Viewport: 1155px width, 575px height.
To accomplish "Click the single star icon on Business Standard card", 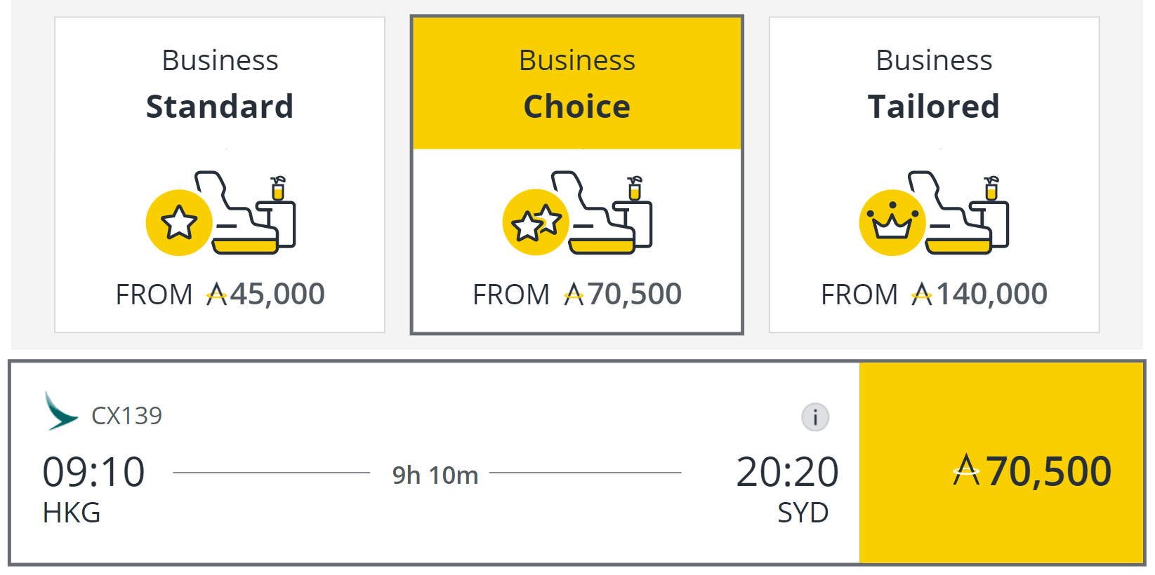I will click(x=180, y=222).
